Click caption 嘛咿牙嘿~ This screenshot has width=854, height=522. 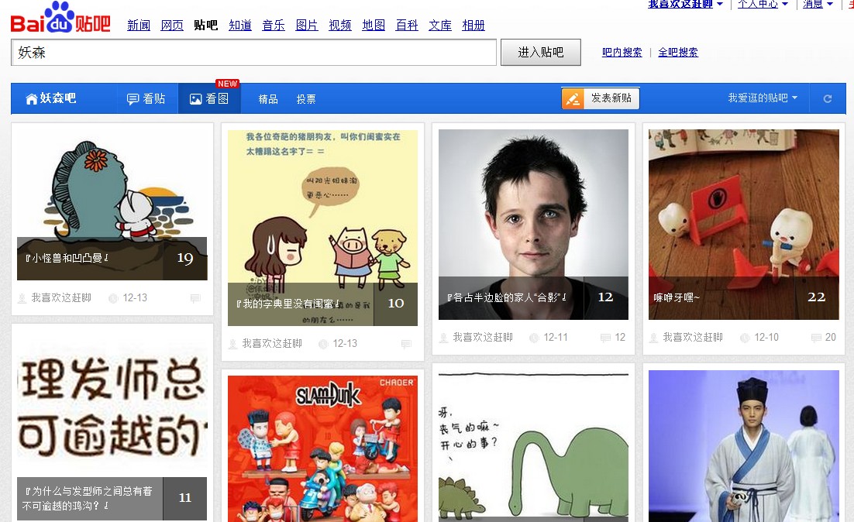[677, 297]
